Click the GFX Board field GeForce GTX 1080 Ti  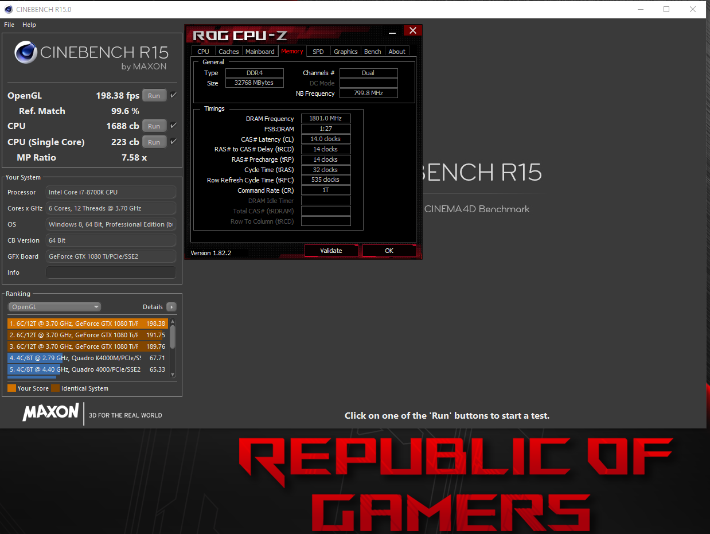(x=111, y=256)
